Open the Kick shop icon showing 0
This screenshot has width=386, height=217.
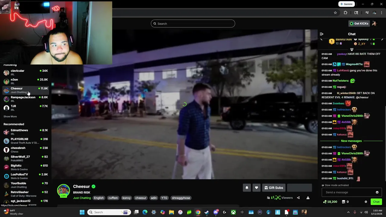(346, 202)
